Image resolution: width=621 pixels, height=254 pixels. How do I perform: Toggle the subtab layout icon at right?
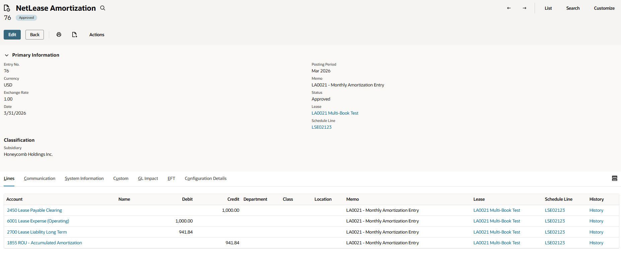coord(614,178)
